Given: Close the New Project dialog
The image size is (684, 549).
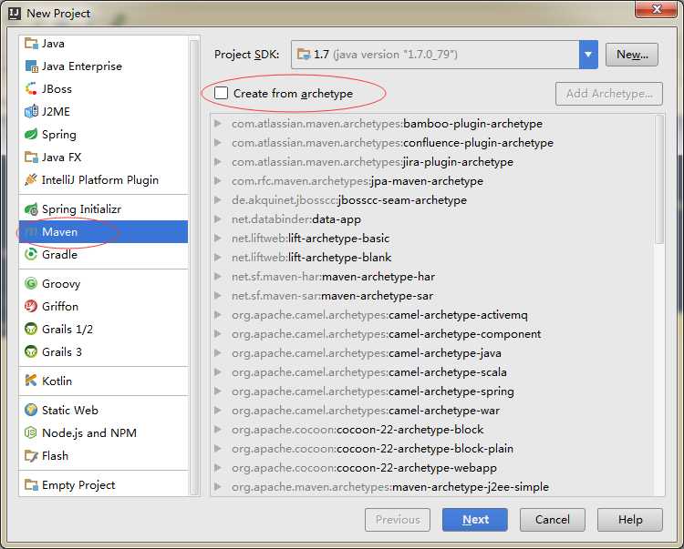Looking at the screenshot, I should [656, 9].
